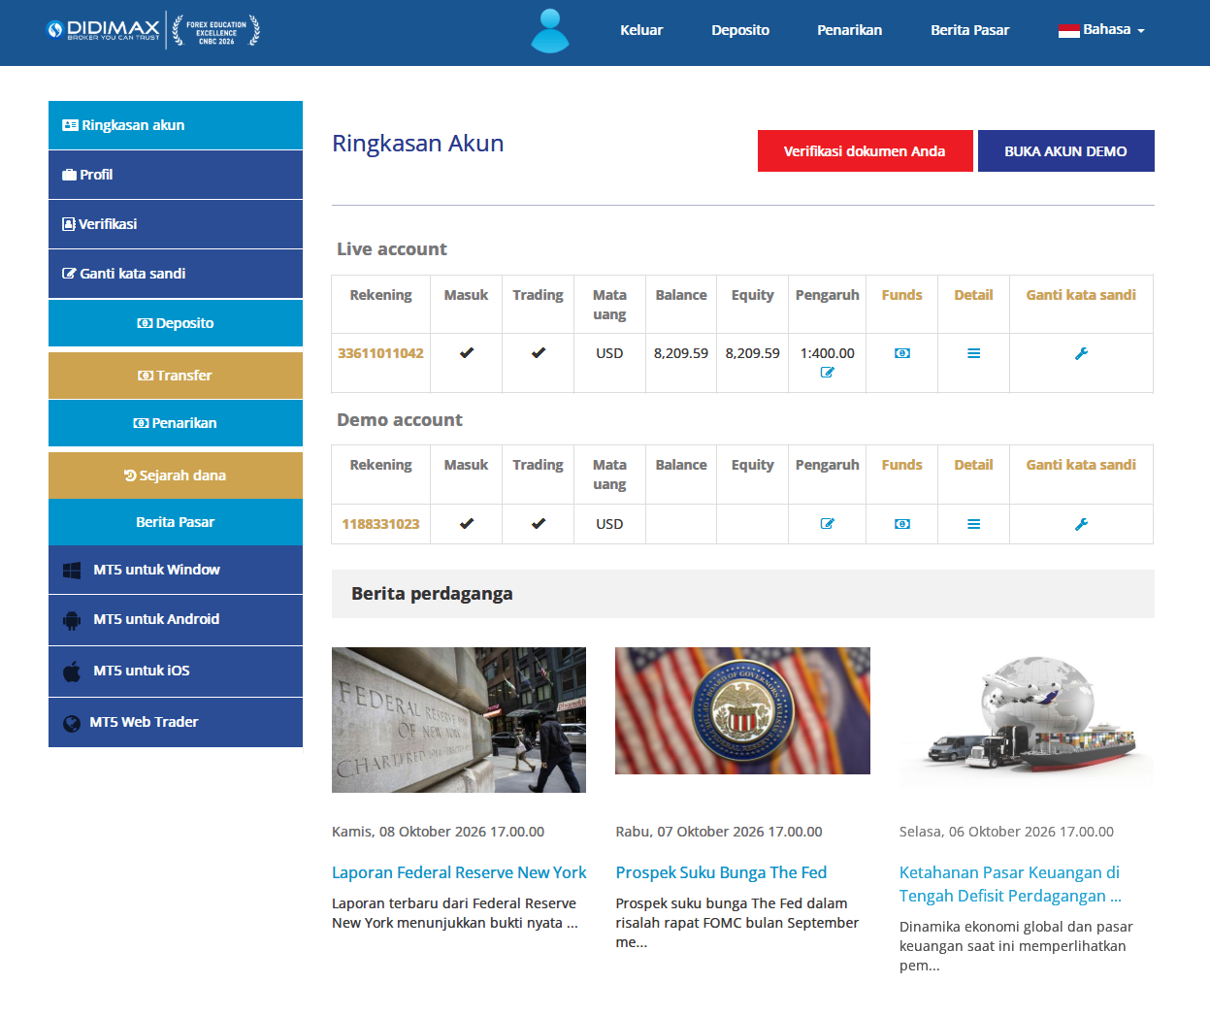Open Profil sidebar item

176,175
